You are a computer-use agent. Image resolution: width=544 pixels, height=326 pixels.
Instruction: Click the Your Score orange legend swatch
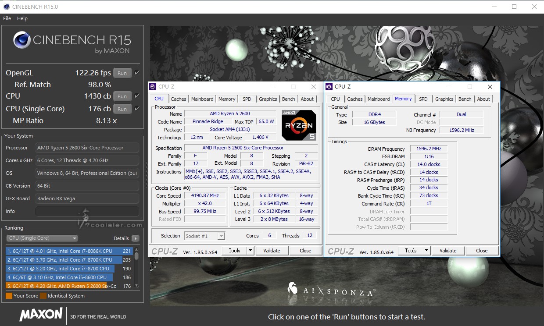9,296
